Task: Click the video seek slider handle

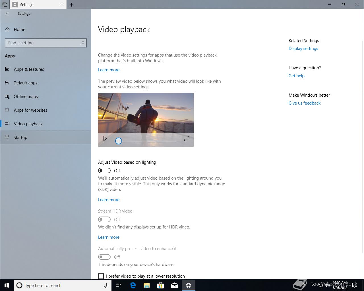Action: click(119, 141)
